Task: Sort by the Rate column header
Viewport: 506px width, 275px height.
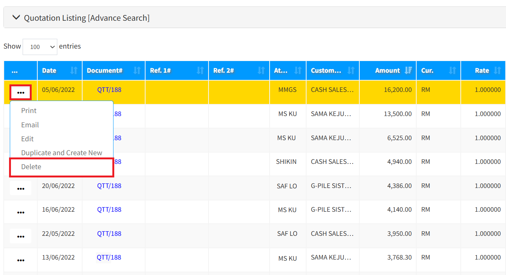Action: tap(482, 70)
